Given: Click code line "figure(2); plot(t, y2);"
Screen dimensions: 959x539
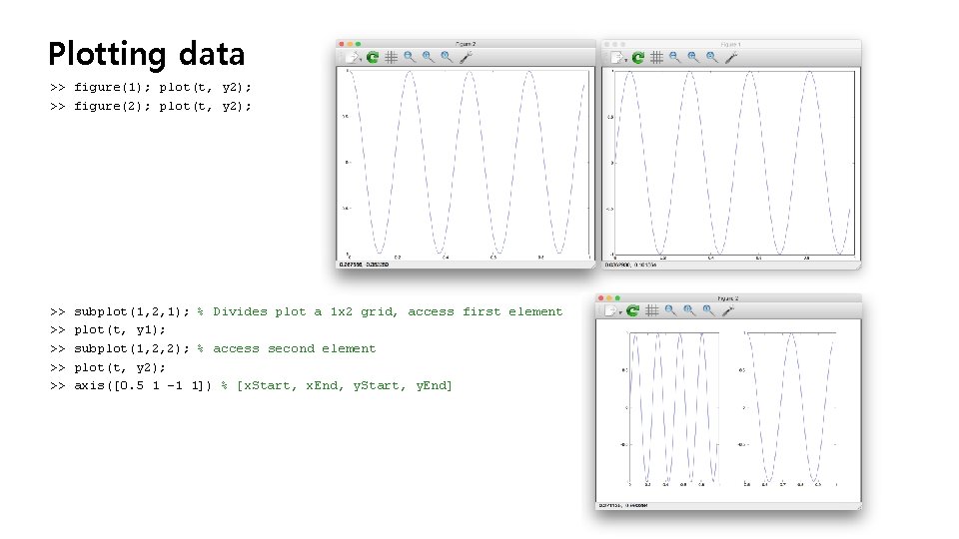Looking at the screenshot, I should [163, 106].
